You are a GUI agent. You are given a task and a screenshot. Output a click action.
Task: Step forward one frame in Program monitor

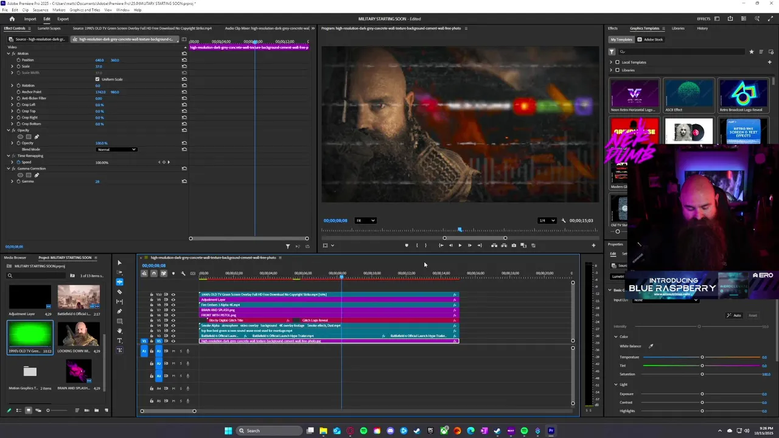tap(469, 245)
